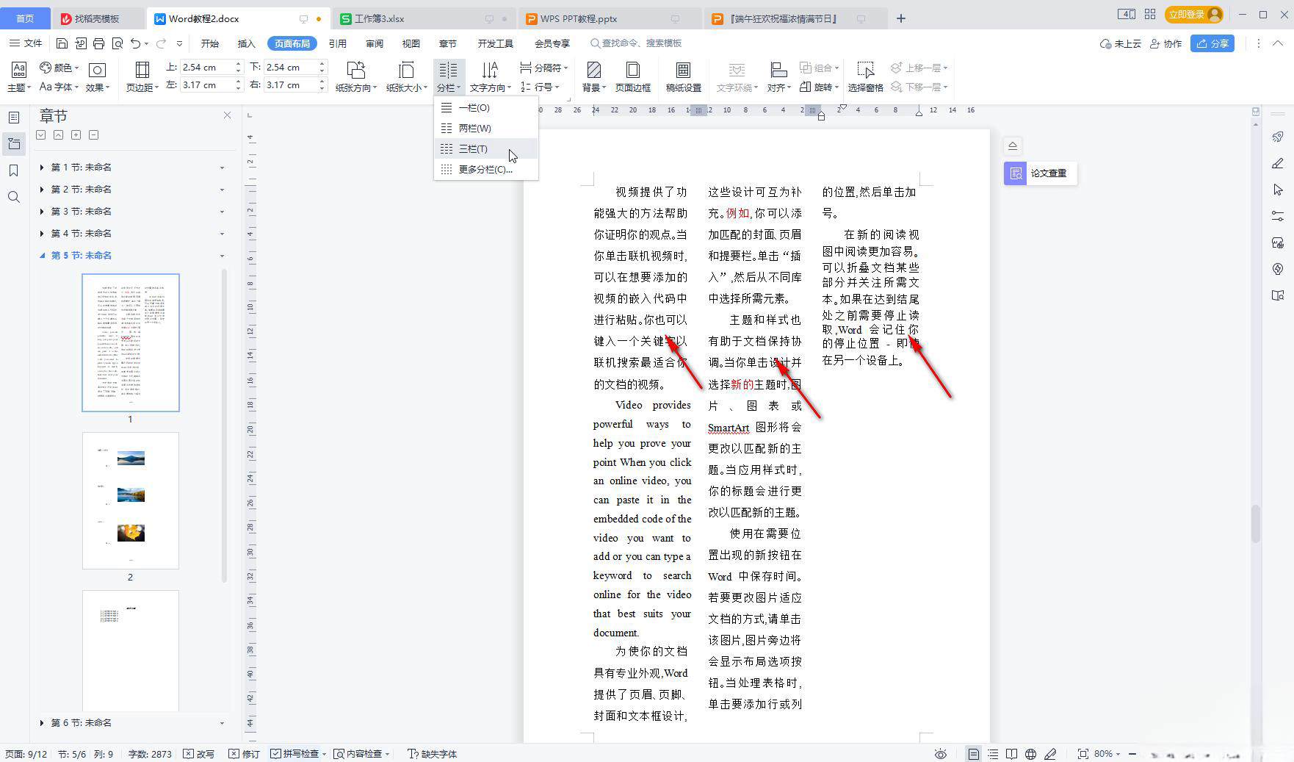
Task: Open 文字方向 text direction tool
Action: (490, 77)
